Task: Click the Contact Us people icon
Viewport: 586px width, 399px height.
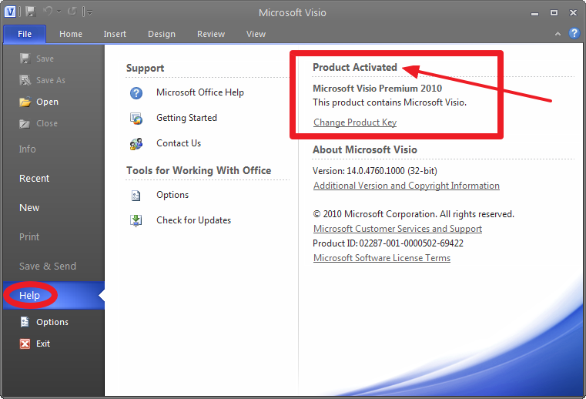Action: coord(136,143)
